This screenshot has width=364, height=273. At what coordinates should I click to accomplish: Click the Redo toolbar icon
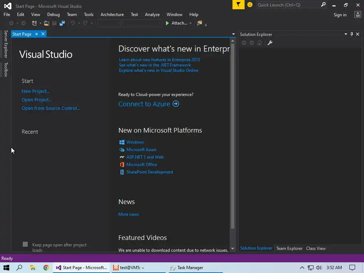pyautogui.click(x=85, y=23)
